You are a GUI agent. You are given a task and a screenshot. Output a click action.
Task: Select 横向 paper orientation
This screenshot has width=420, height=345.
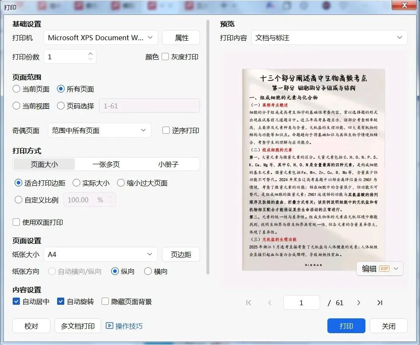(148, 271)
